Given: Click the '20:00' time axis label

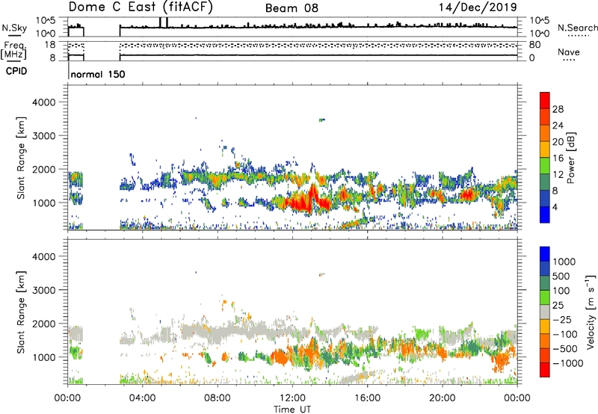Looking at the screenshot, I should point(443,398).
